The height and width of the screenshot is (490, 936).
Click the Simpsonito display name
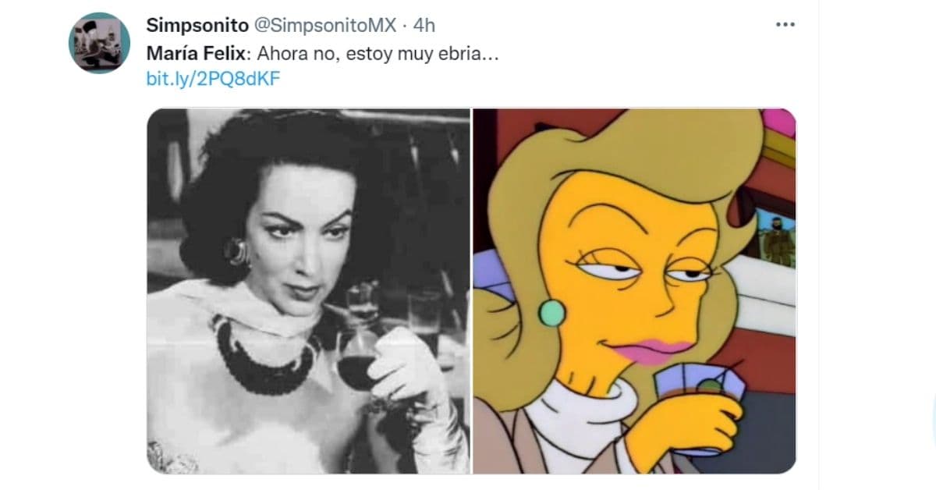(195, 25)
